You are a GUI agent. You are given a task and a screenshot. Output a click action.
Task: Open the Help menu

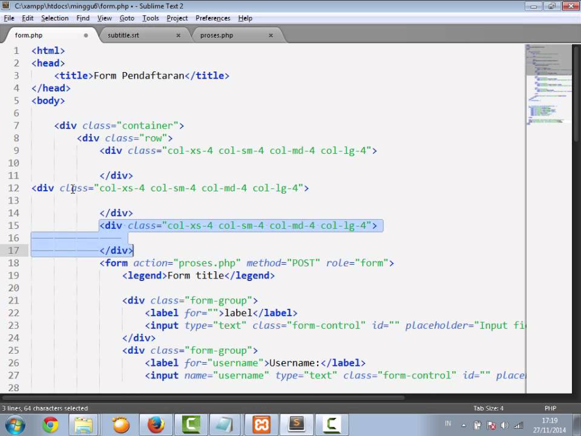245,18
